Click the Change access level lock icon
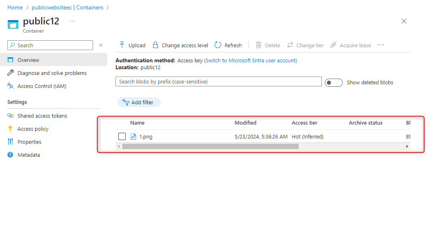Viewport: 426px width, 237px height. 155,45
